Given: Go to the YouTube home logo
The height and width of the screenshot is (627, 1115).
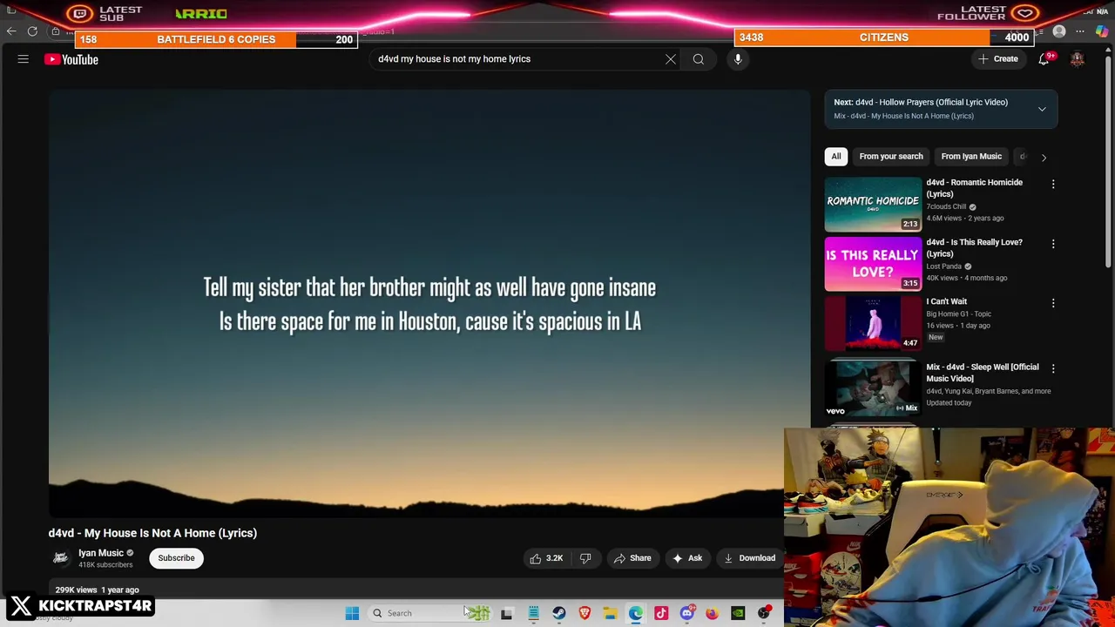Looking at the screenshot, I should [71, 59].
